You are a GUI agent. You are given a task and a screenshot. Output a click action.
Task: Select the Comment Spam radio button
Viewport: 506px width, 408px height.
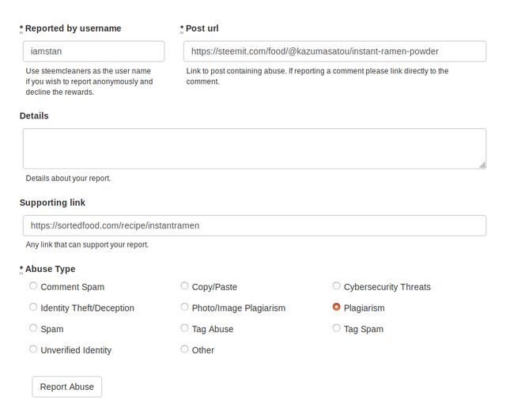(33, 286)
